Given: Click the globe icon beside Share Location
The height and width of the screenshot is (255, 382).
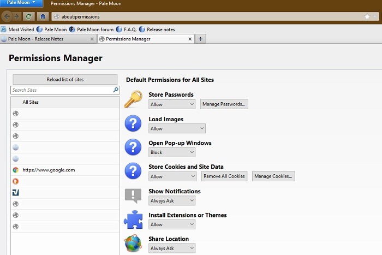Looking at the screenshot, I should [x=133, y=243].
